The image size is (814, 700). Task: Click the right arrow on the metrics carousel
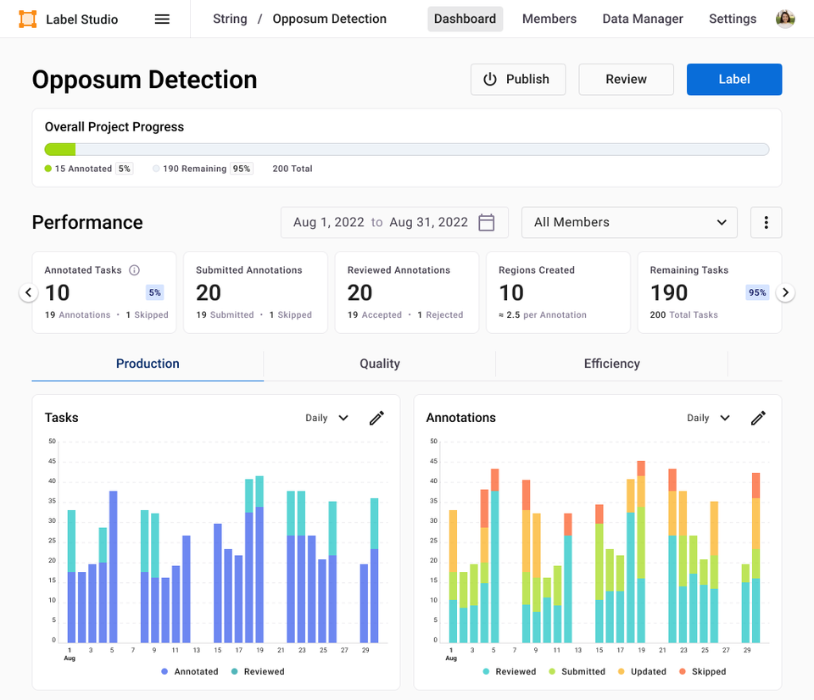(x=785, y=292)
